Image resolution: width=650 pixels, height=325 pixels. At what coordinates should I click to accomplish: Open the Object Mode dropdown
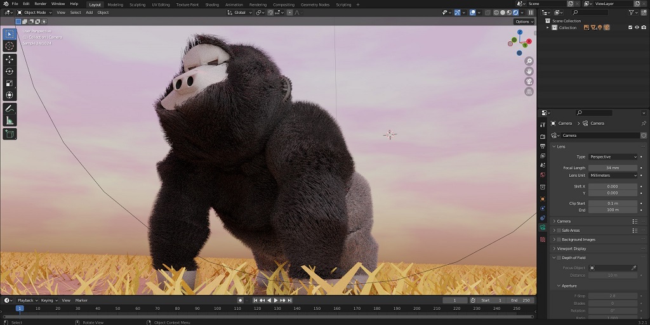click(x=35, y=13)
